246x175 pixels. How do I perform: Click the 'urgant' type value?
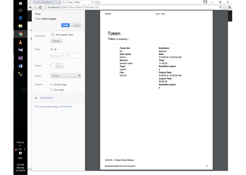point(123,69)
